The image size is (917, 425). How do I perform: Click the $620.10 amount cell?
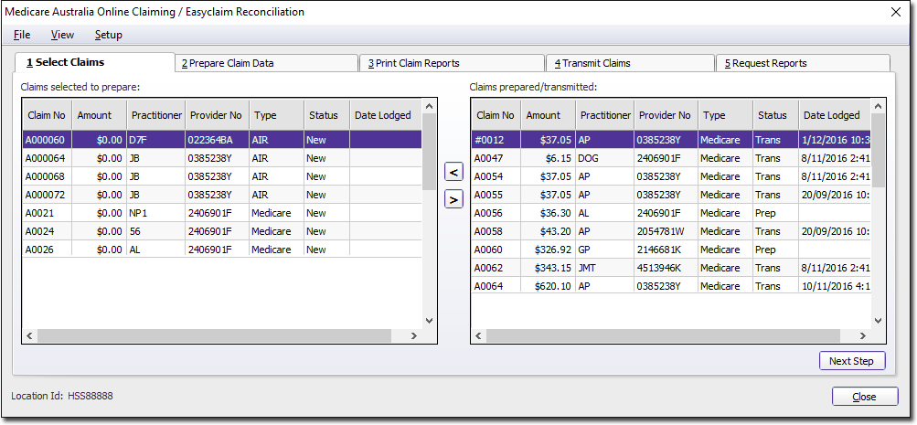548,286
